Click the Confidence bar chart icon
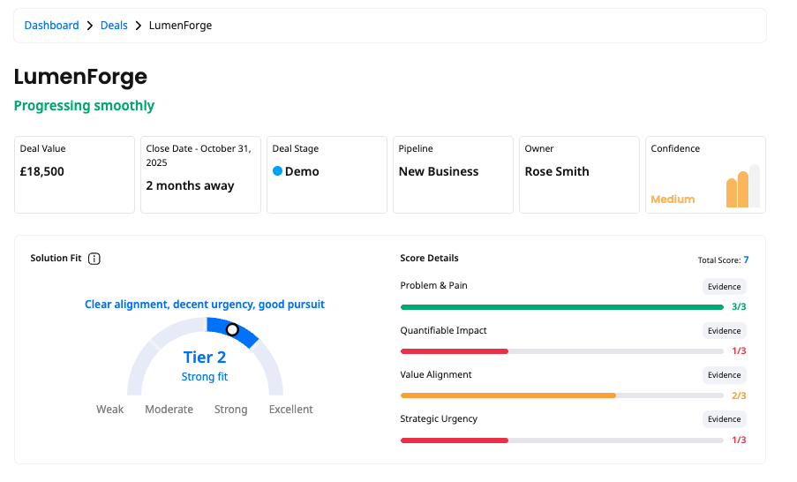Viewport: 797px width, 482px height. [x=742, y=186]
